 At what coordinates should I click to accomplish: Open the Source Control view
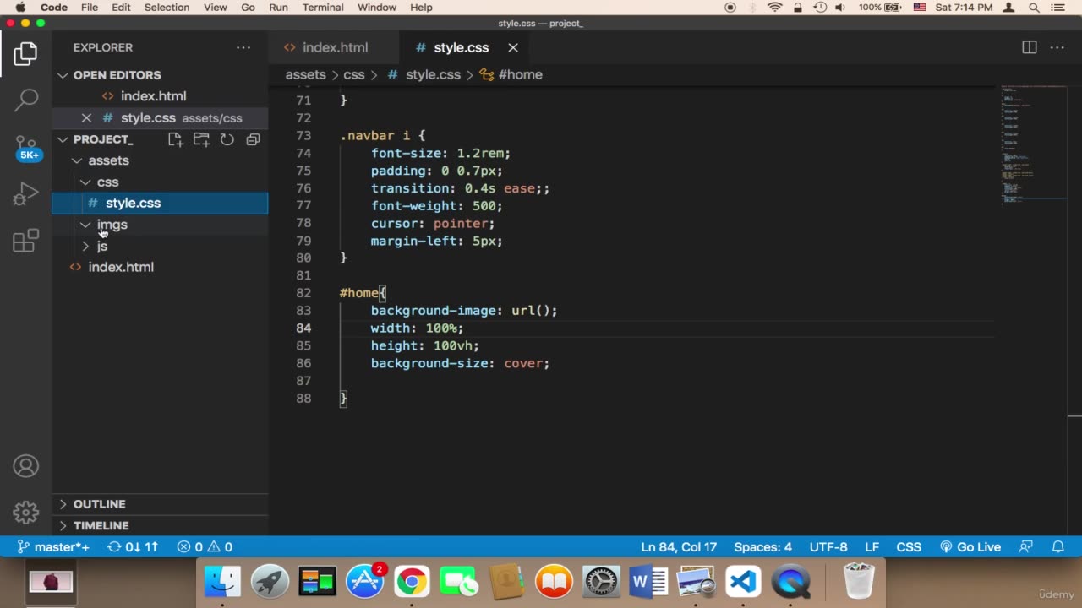(26, 148)
